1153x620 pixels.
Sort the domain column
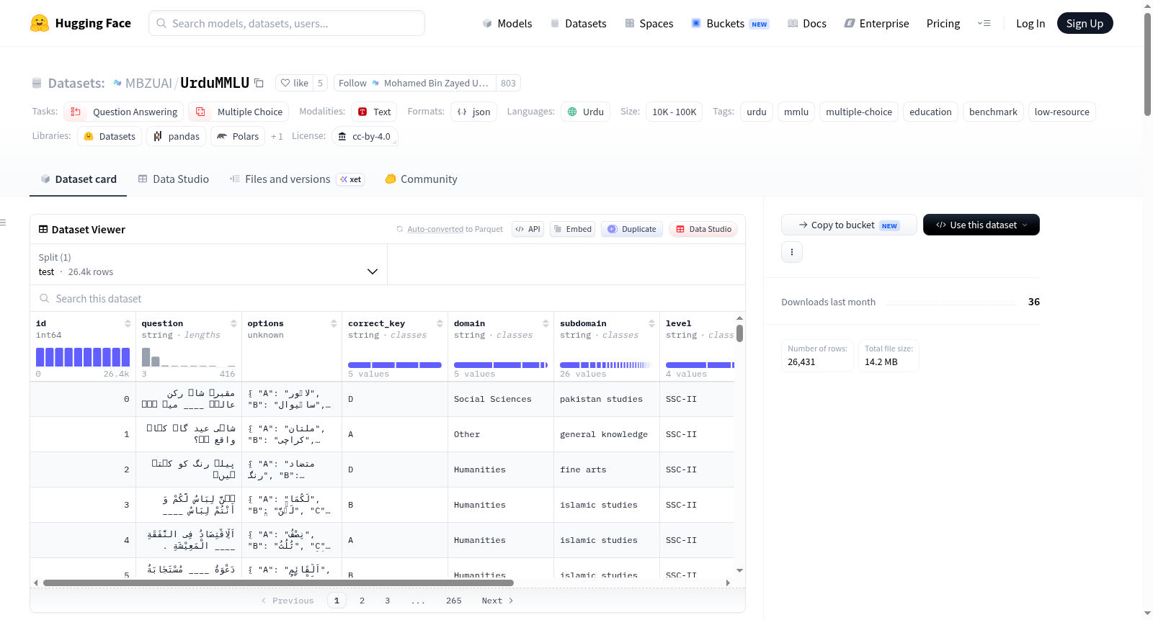[x=546, y=323]
